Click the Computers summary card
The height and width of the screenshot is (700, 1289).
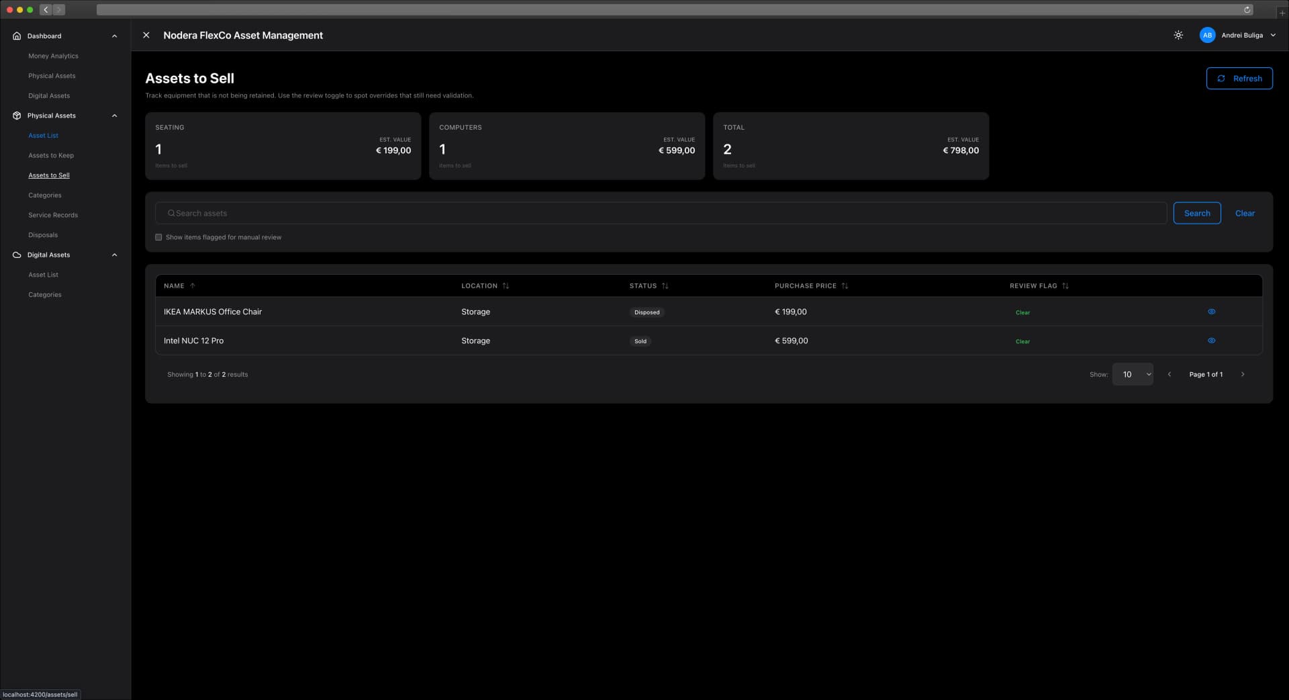[x=567, y=146]
